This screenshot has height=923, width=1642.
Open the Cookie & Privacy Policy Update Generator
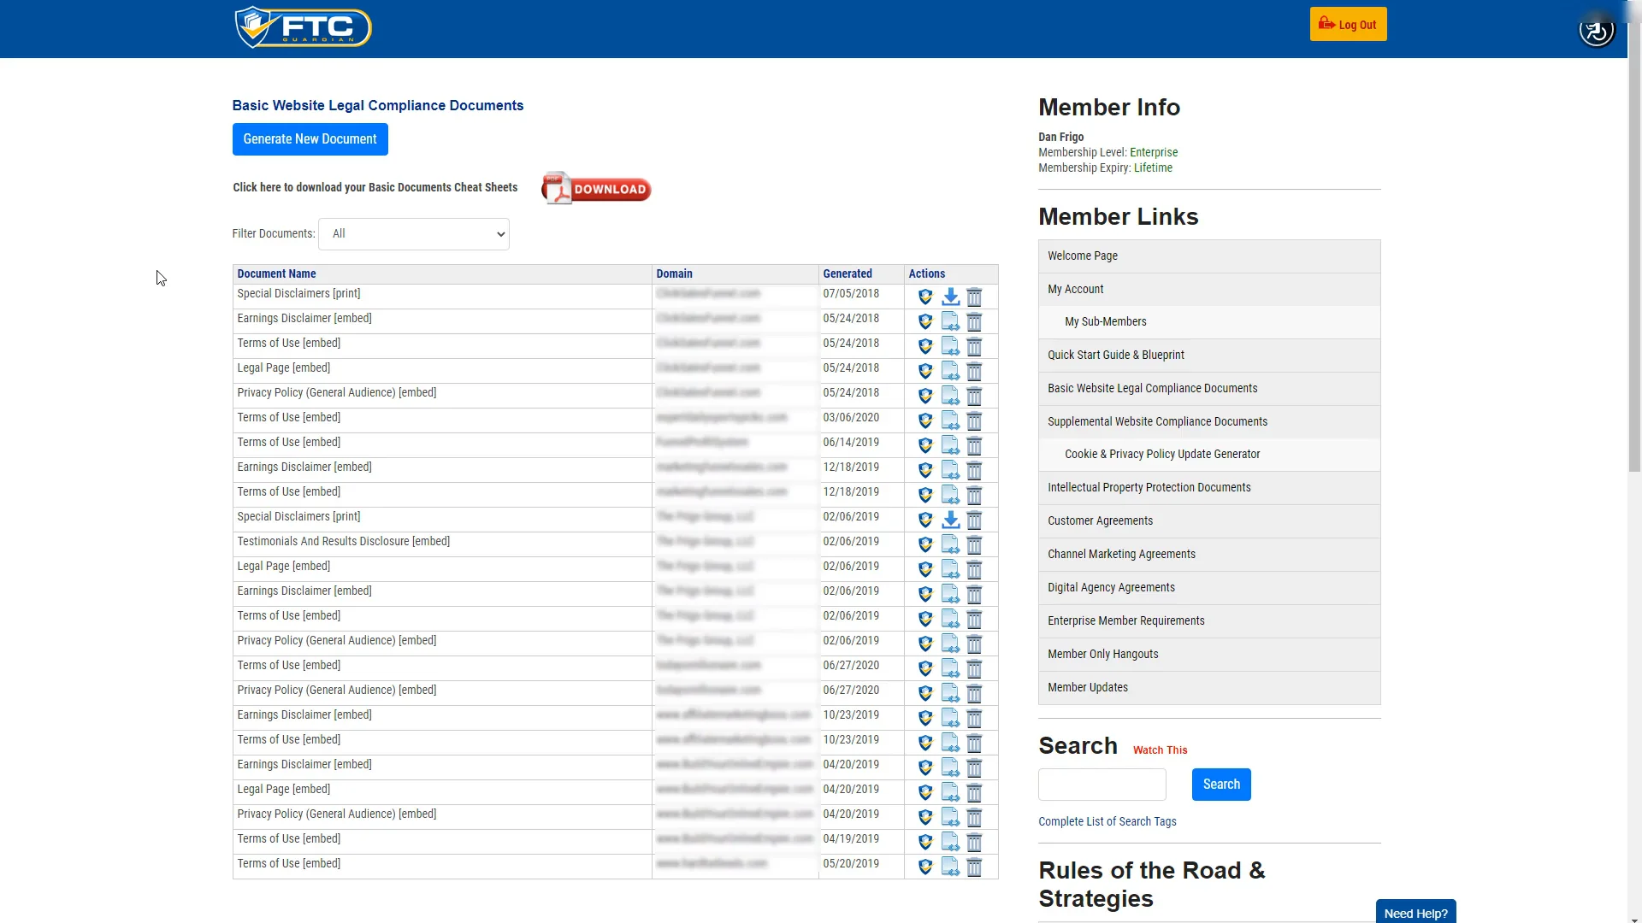pyautogui.click(x=1161, y=454)
